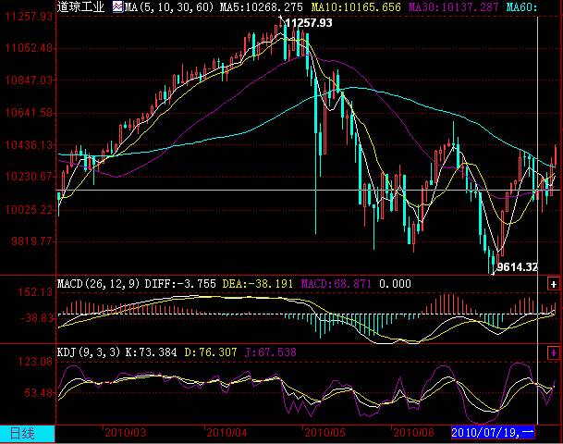
Task: Click the 10025.22 price axis label
Action: (x=29, y=209)
